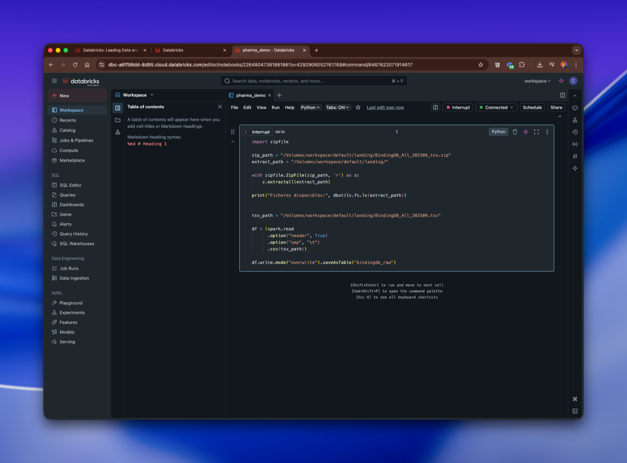Open SQL Editor from the sidebar
The width and height of the screenshot is (627, 463).
[71, 185]
